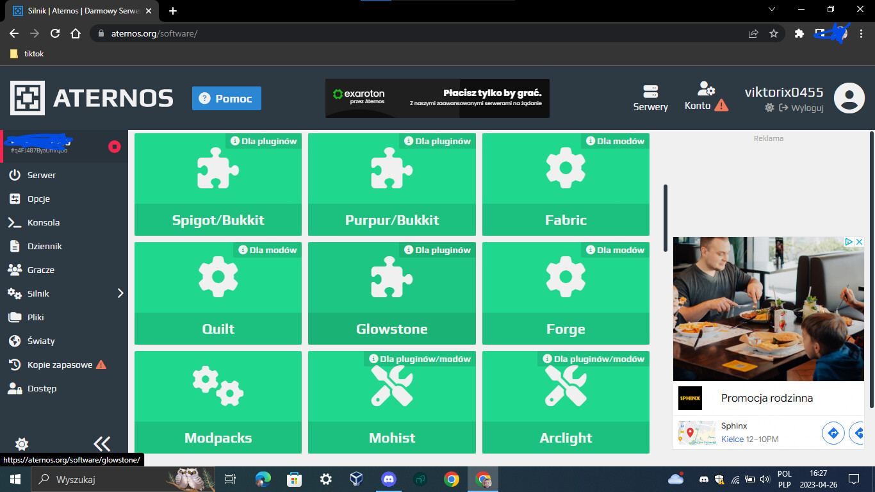Click the user profile avatar icon

pyautogui.click(x=849, y=98)
